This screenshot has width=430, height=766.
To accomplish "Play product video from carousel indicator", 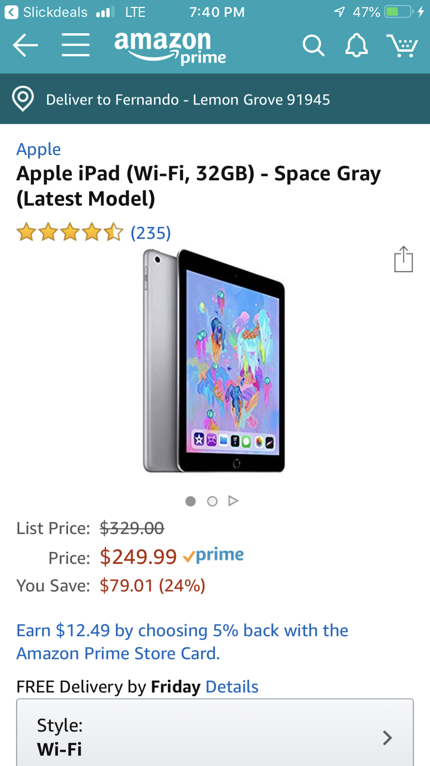I will pos(233,501).
